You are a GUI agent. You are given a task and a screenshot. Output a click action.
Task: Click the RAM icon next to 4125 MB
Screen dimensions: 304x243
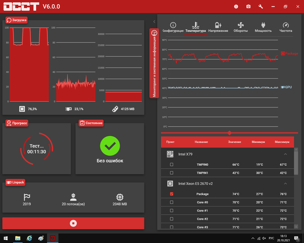(115, 109)
